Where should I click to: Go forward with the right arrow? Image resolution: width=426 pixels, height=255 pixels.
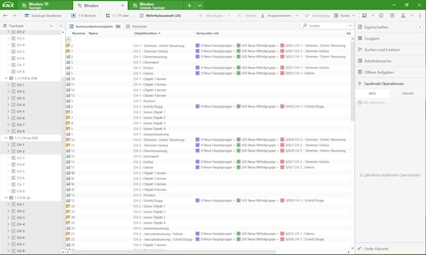coord(14,16)
